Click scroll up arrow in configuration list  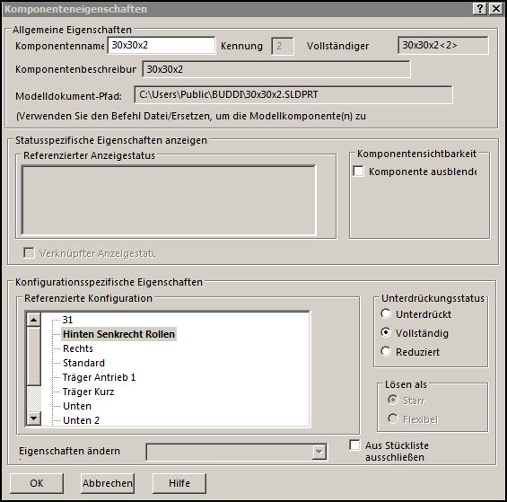(33, 320)
